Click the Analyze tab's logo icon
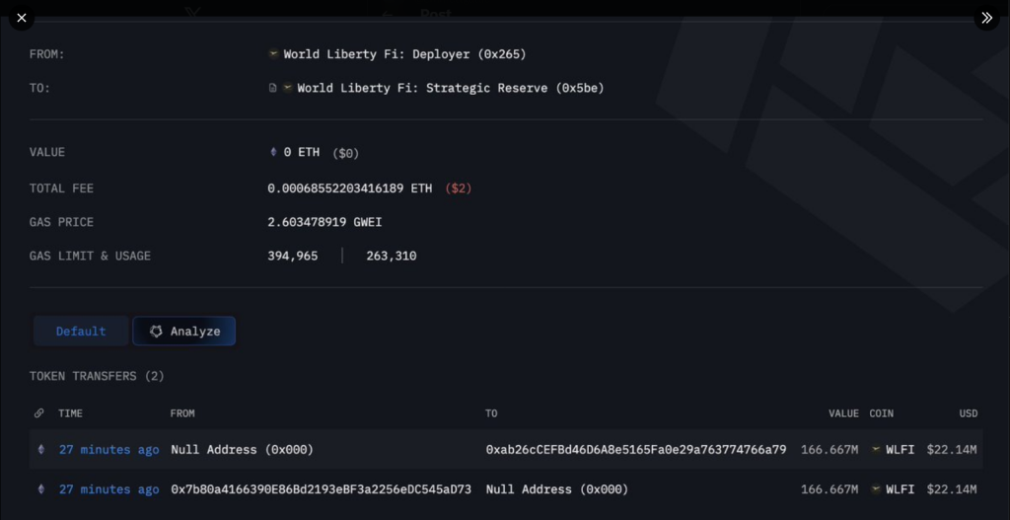Viewport: 1010px width, 520px height. [x=156, y=332]
